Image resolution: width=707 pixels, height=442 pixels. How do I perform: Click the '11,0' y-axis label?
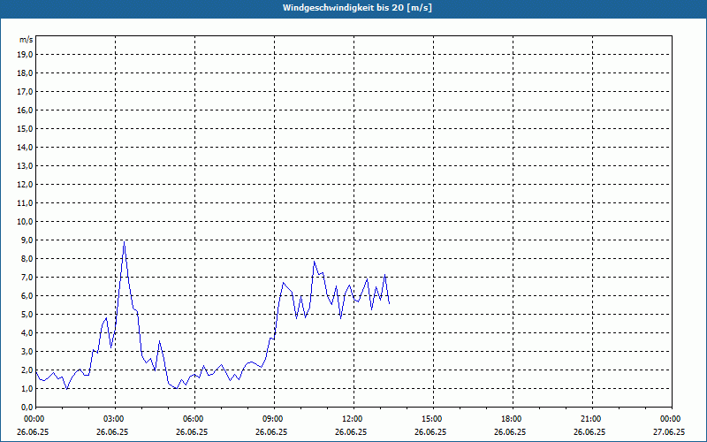click(x=26, y=203)
